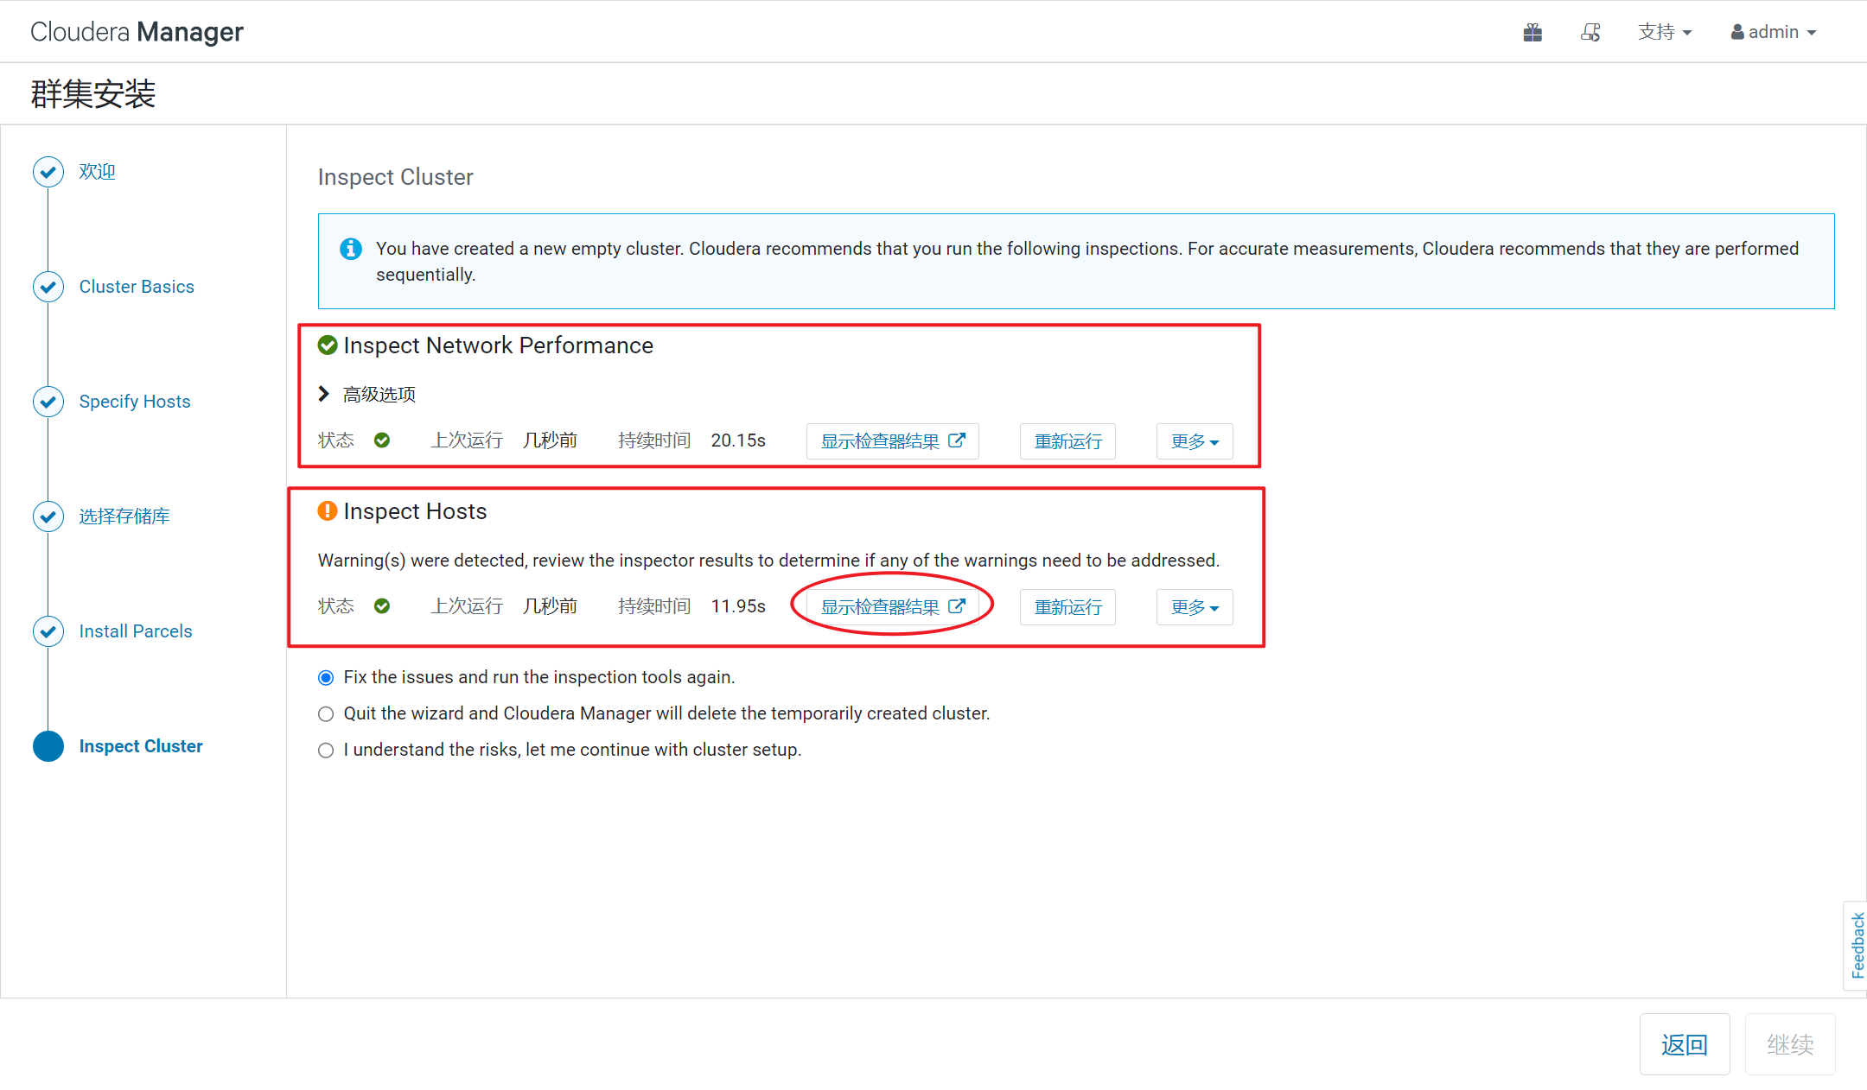Click 重新运行 for Inspect Network Performance
The height and width of the screenshot is (1090, 1867).
(1067, 441)
